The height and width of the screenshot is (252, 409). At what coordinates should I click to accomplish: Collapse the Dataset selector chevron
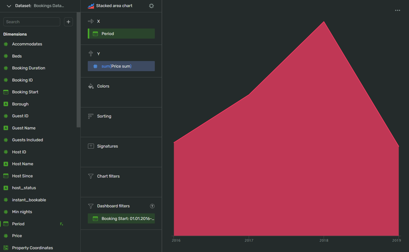(x=9, y=6)
